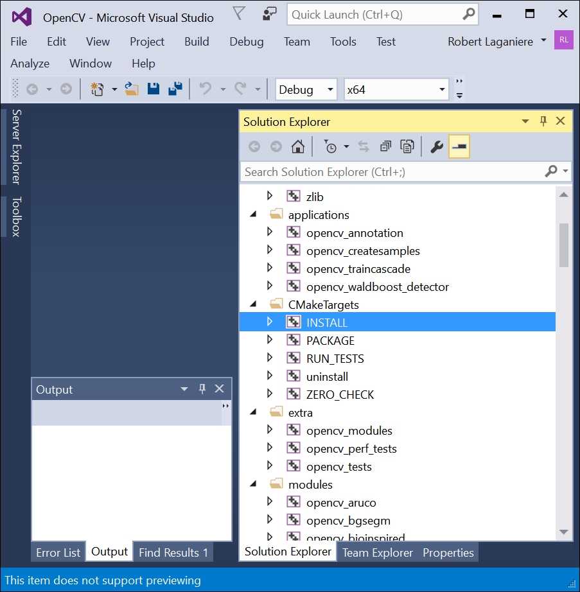Open the Debug menu
Screen dimensions: 580x592
tap(247, 42)
